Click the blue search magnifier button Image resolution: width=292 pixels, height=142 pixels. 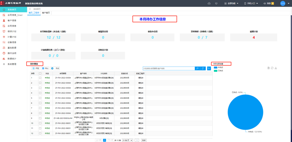point(197,68)
